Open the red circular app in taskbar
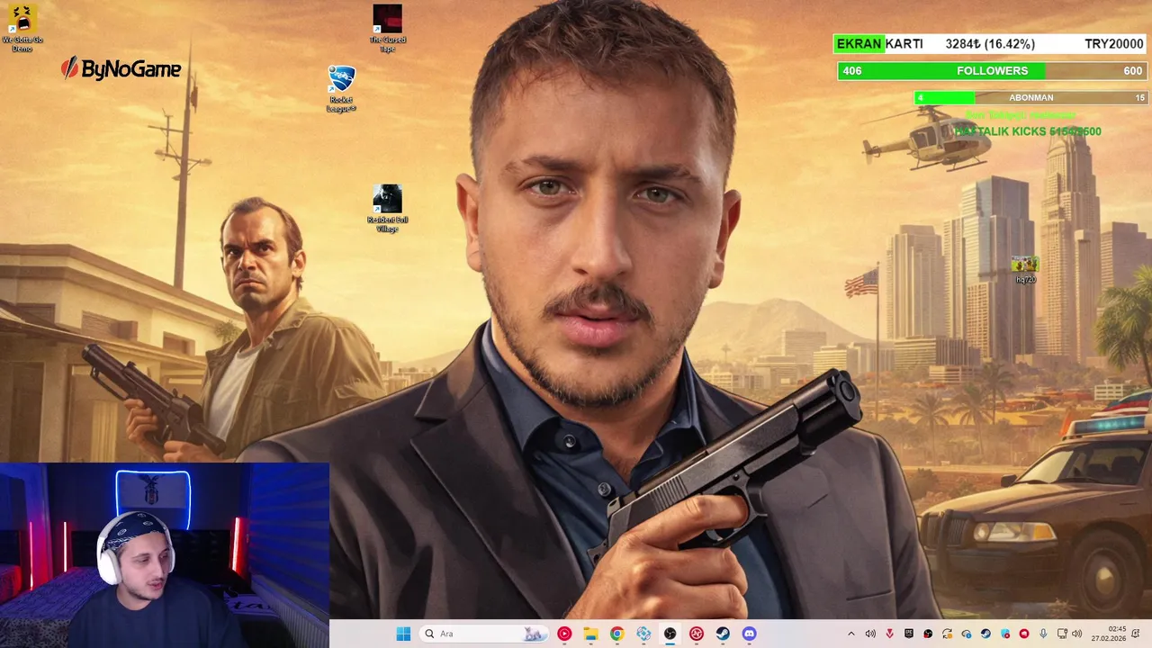This screenshot has height=648, width=1152. click(696, 634)
